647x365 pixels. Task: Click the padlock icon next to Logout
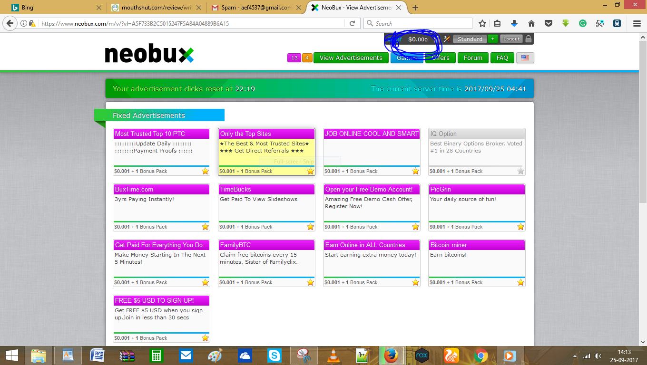click(x=529, y=39)
